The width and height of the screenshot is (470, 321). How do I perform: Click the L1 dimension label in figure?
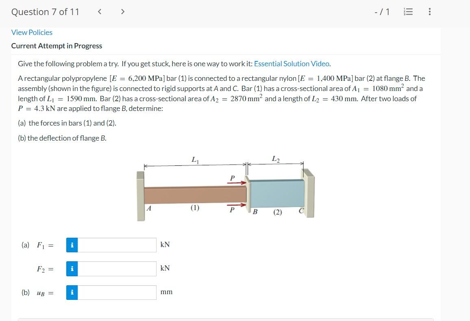(195, 160)
